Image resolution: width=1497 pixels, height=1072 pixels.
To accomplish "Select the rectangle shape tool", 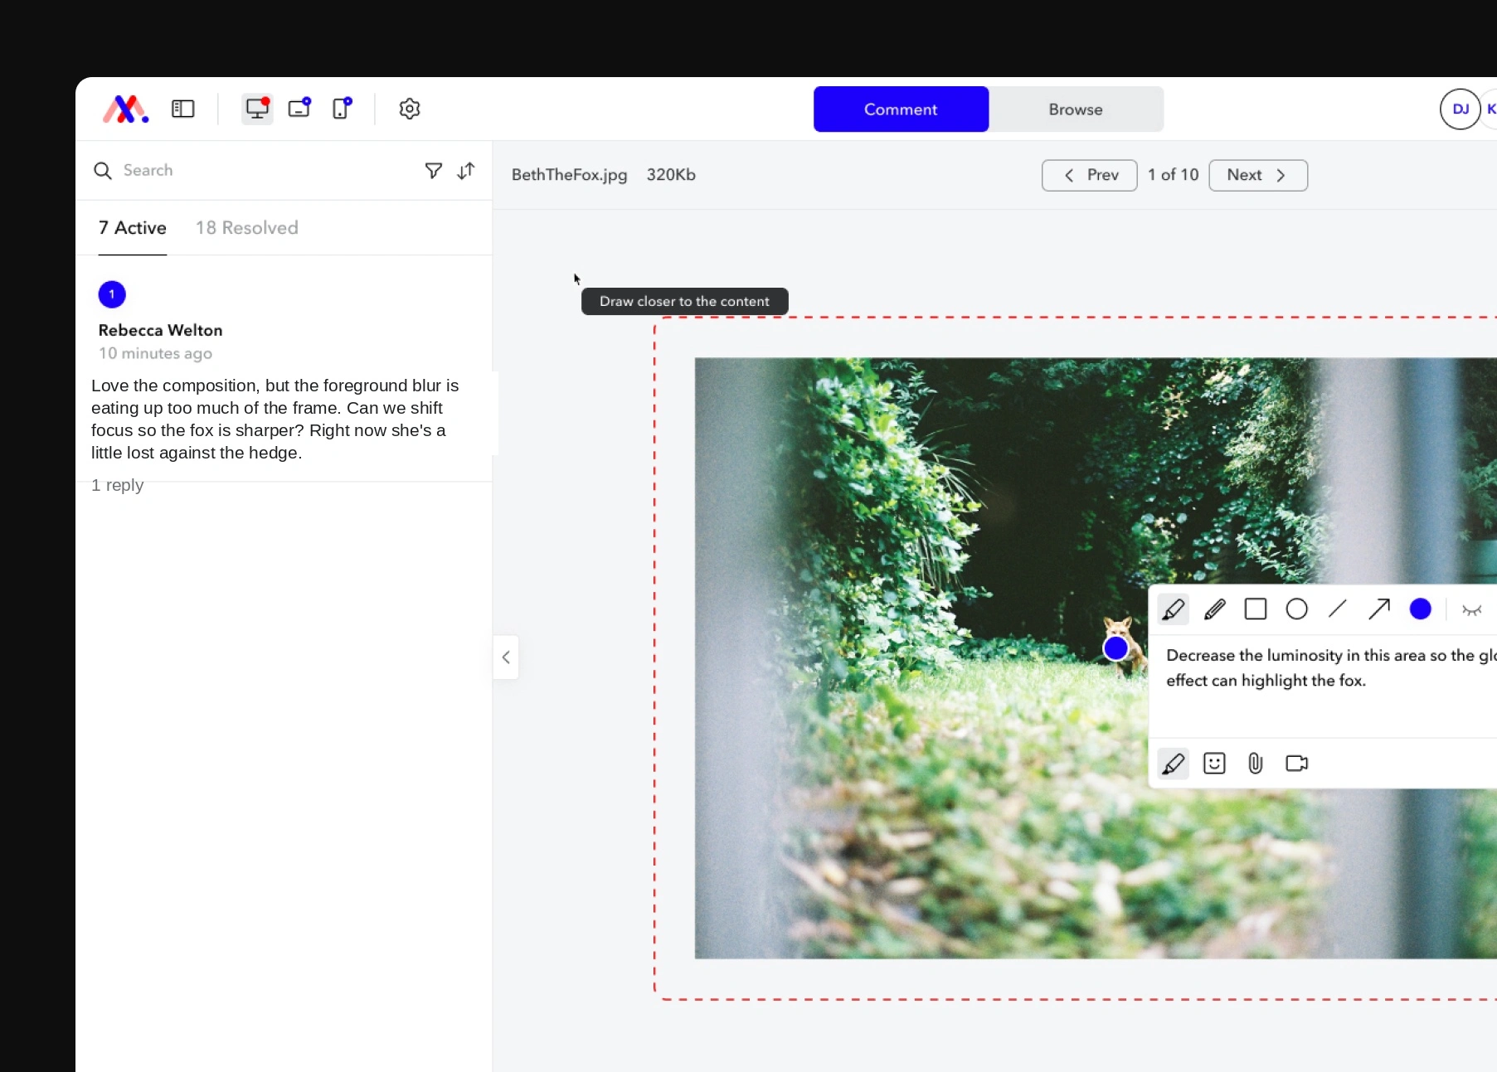I will pyautogui.click(x=1256, y=609).
